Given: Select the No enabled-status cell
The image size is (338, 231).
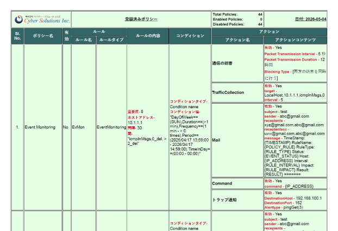Looking at the screenshot, I should [66, 127].
